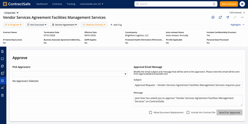This screenshot has height=124, width=248.
Task: Open the three-dot more options menu
Action: coord(242,18)
